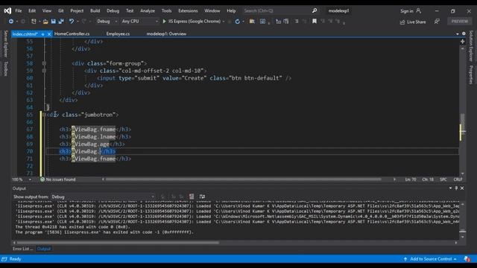This screenshot has width=477, height=268.
Task: Switch to Error List tab
Action: [x=23, y=249]
